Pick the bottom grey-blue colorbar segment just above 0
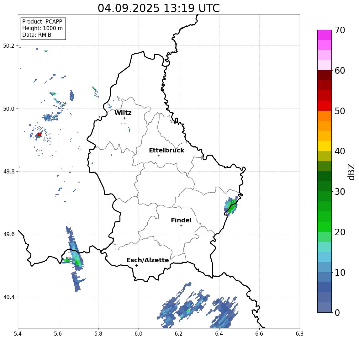This screenshot has width=359, height=340. 325,307
